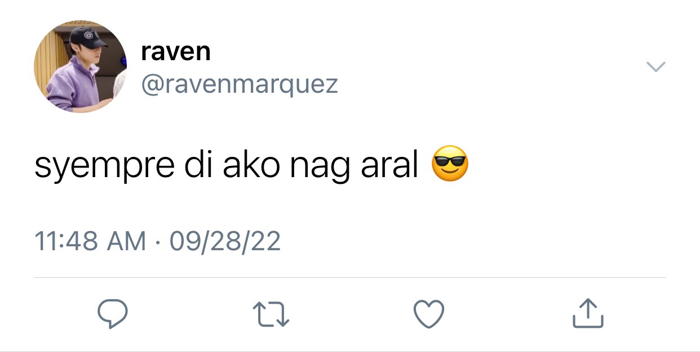Click the dot separator between time and date
The height and width of the screenshot is (352, 700).
(x=157, y=243)
